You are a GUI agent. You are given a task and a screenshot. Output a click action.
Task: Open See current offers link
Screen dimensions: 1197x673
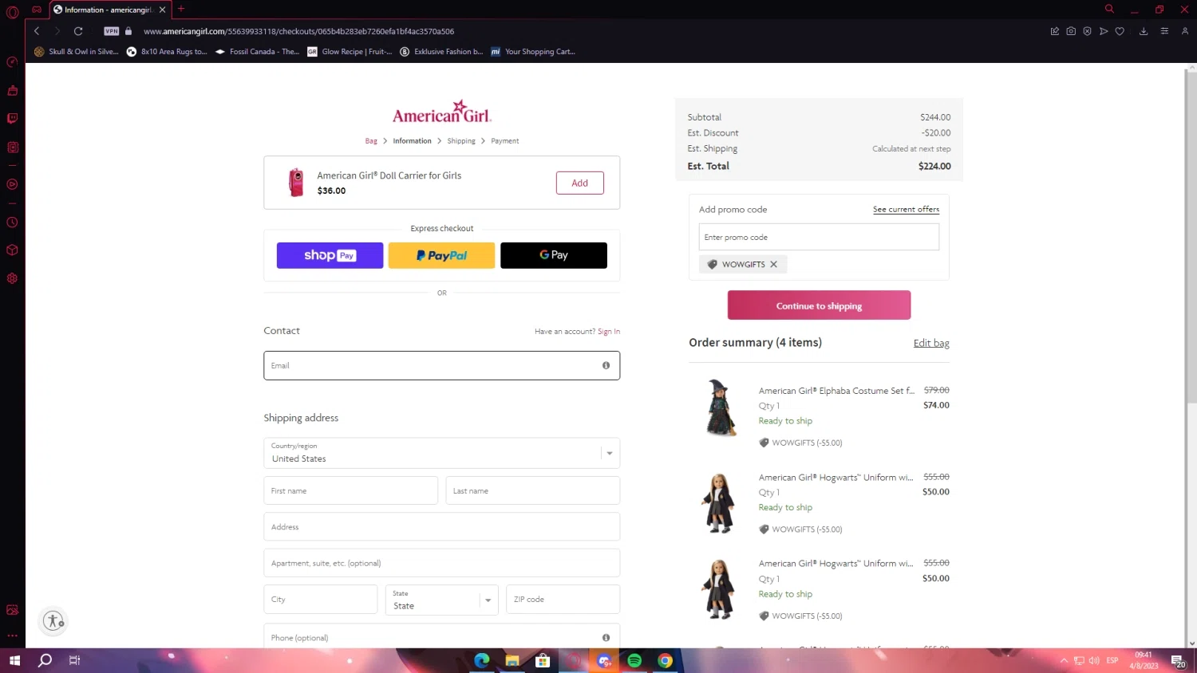906,209
